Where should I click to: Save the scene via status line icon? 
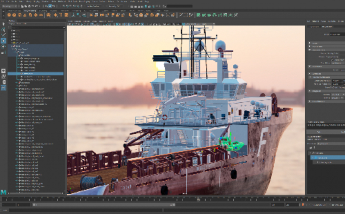point(29,6)
